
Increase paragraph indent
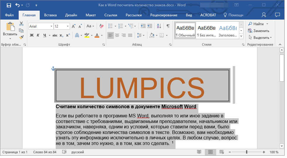coord(150,26)
